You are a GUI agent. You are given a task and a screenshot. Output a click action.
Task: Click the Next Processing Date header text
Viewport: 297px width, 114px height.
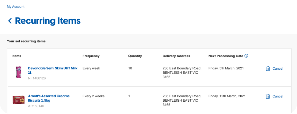(225, 56)
